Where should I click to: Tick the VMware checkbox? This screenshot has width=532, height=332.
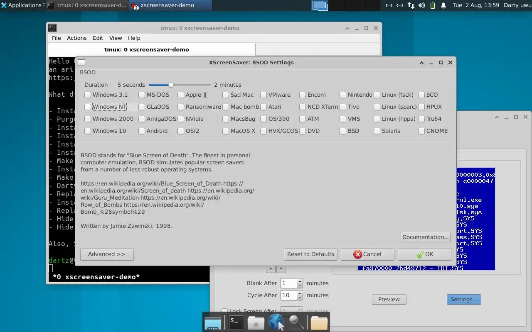(x=264, y=95)
